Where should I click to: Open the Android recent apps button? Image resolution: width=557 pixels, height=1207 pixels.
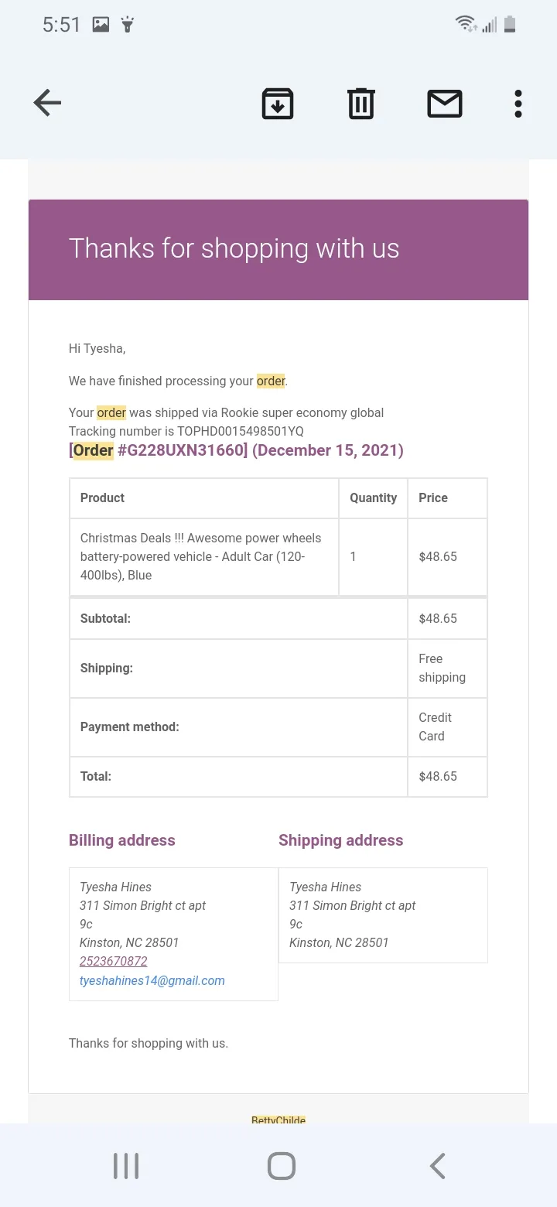126,1166
